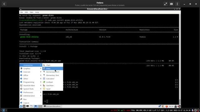Go back with the viewer back arrow
The image size is (200, 112).
4,4
